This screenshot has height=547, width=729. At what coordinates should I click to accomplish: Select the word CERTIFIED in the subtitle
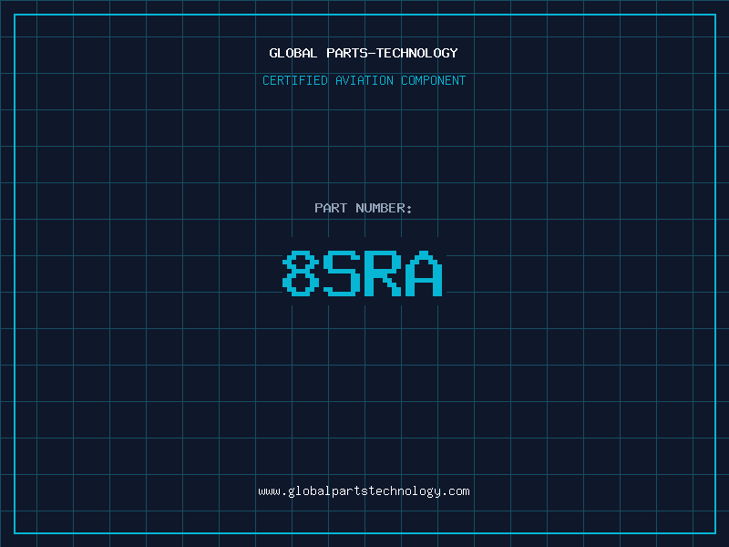(295, 80)
